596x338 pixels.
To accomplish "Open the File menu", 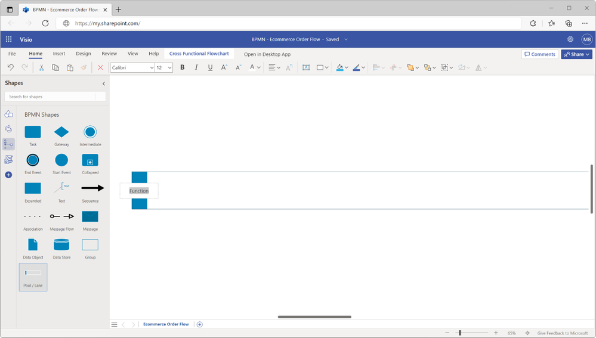I will [12, 54].
